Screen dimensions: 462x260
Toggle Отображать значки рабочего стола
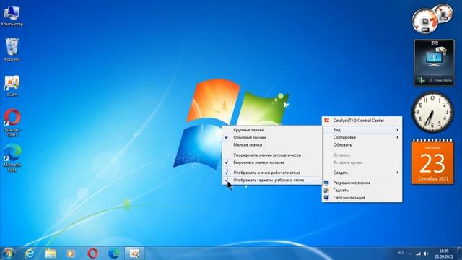click(272, 173)
